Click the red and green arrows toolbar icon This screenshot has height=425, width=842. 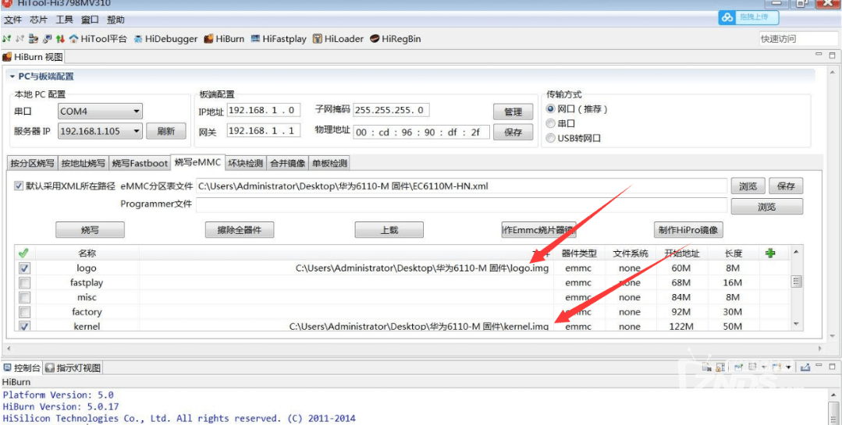pyautogui.click(x=60, y=39)
